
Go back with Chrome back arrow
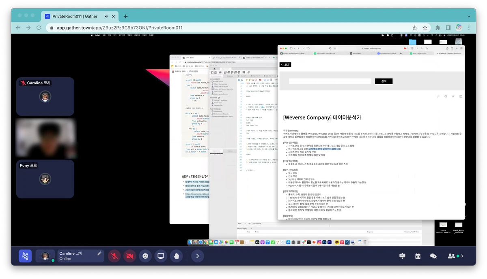tap(18, 28)
